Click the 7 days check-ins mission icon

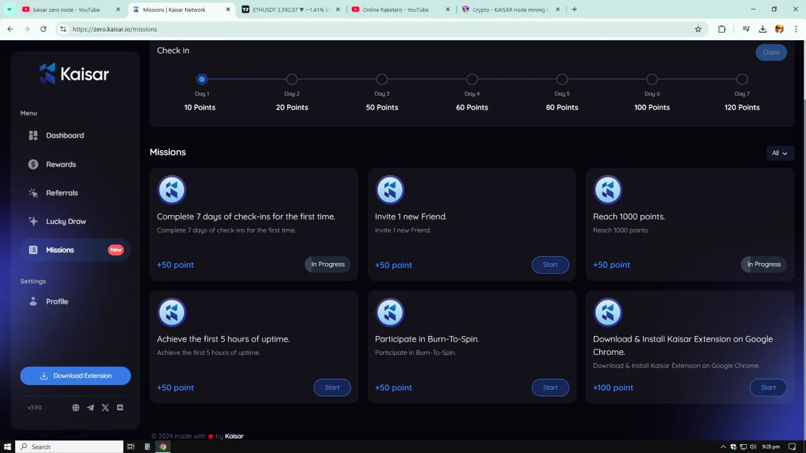171,189
